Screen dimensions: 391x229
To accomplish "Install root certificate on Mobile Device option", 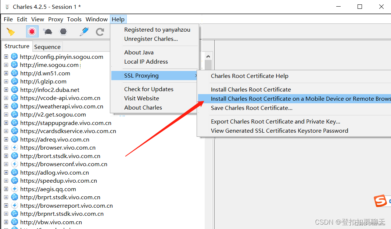I will click(x=294, y=99).
